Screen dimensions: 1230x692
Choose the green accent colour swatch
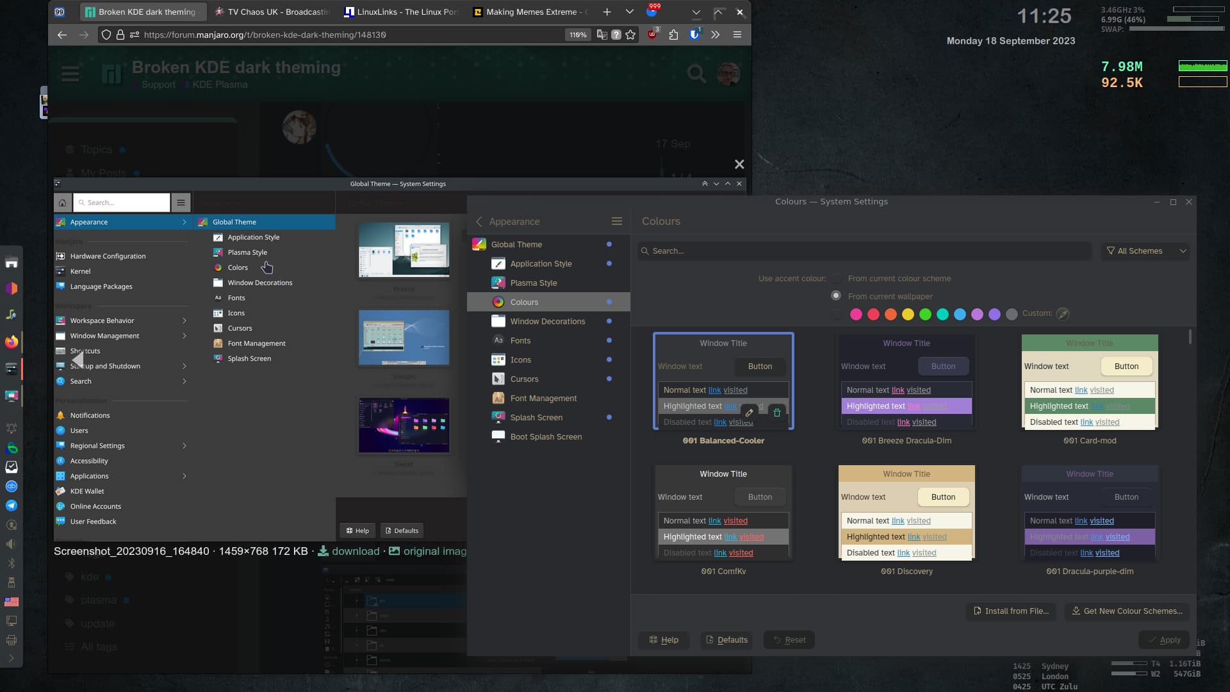(x=925, y=314)
